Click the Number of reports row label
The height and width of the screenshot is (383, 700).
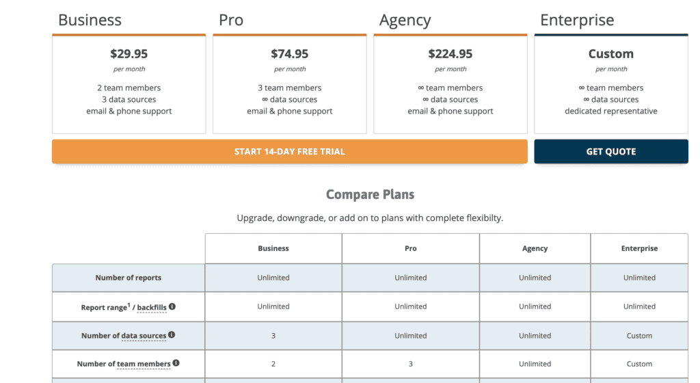click(x=128, y=278)
